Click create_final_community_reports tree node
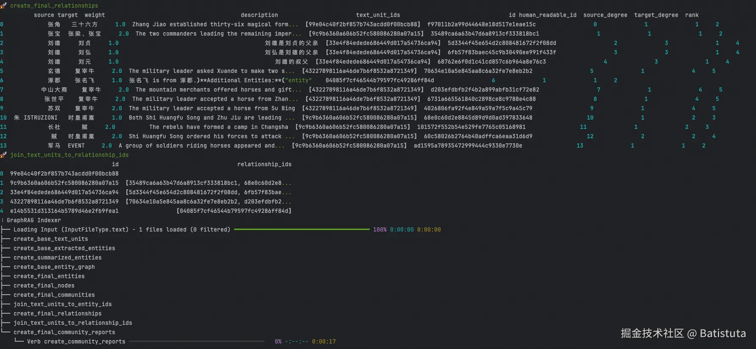Screen dimensions: 756x349 pyautogui.click(x=64, y=332)
